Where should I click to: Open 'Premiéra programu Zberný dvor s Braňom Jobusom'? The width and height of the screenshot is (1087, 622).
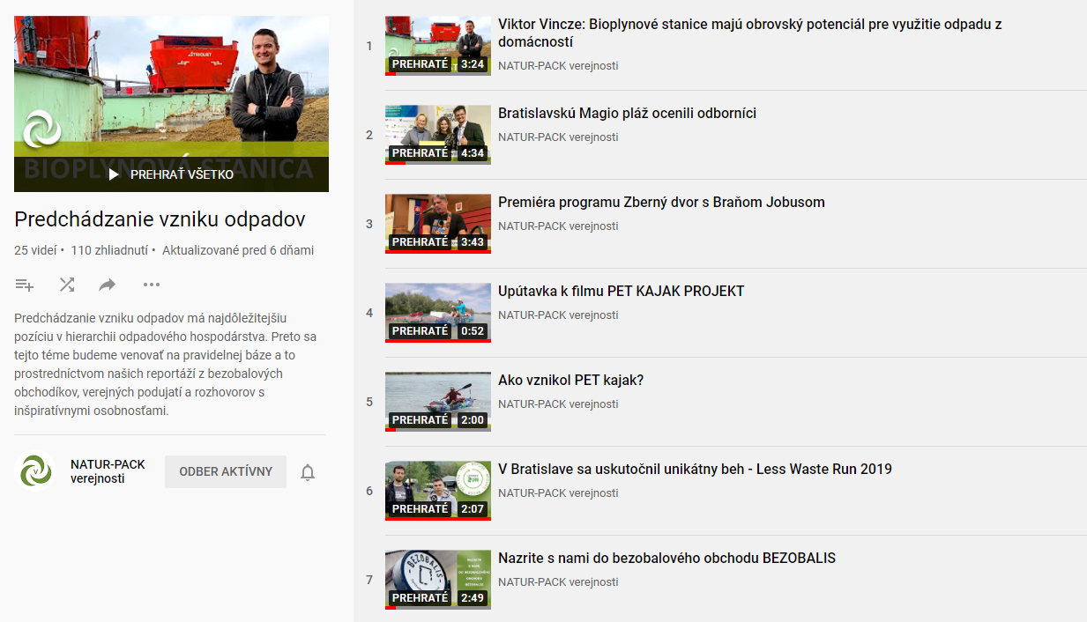pyautogui.click(x=661, y=203)
